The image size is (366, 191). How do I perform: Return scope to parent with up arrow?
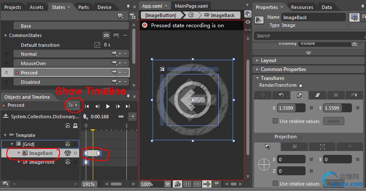[x=6, y=116]
